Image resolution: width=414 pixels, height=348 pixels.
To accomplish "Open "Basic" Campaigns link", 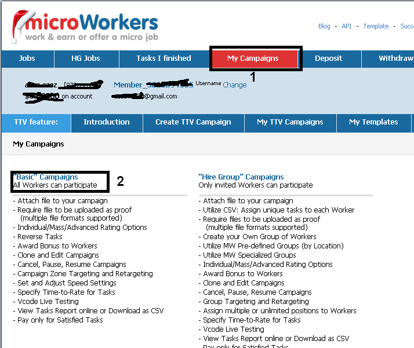I will [46, 177].
